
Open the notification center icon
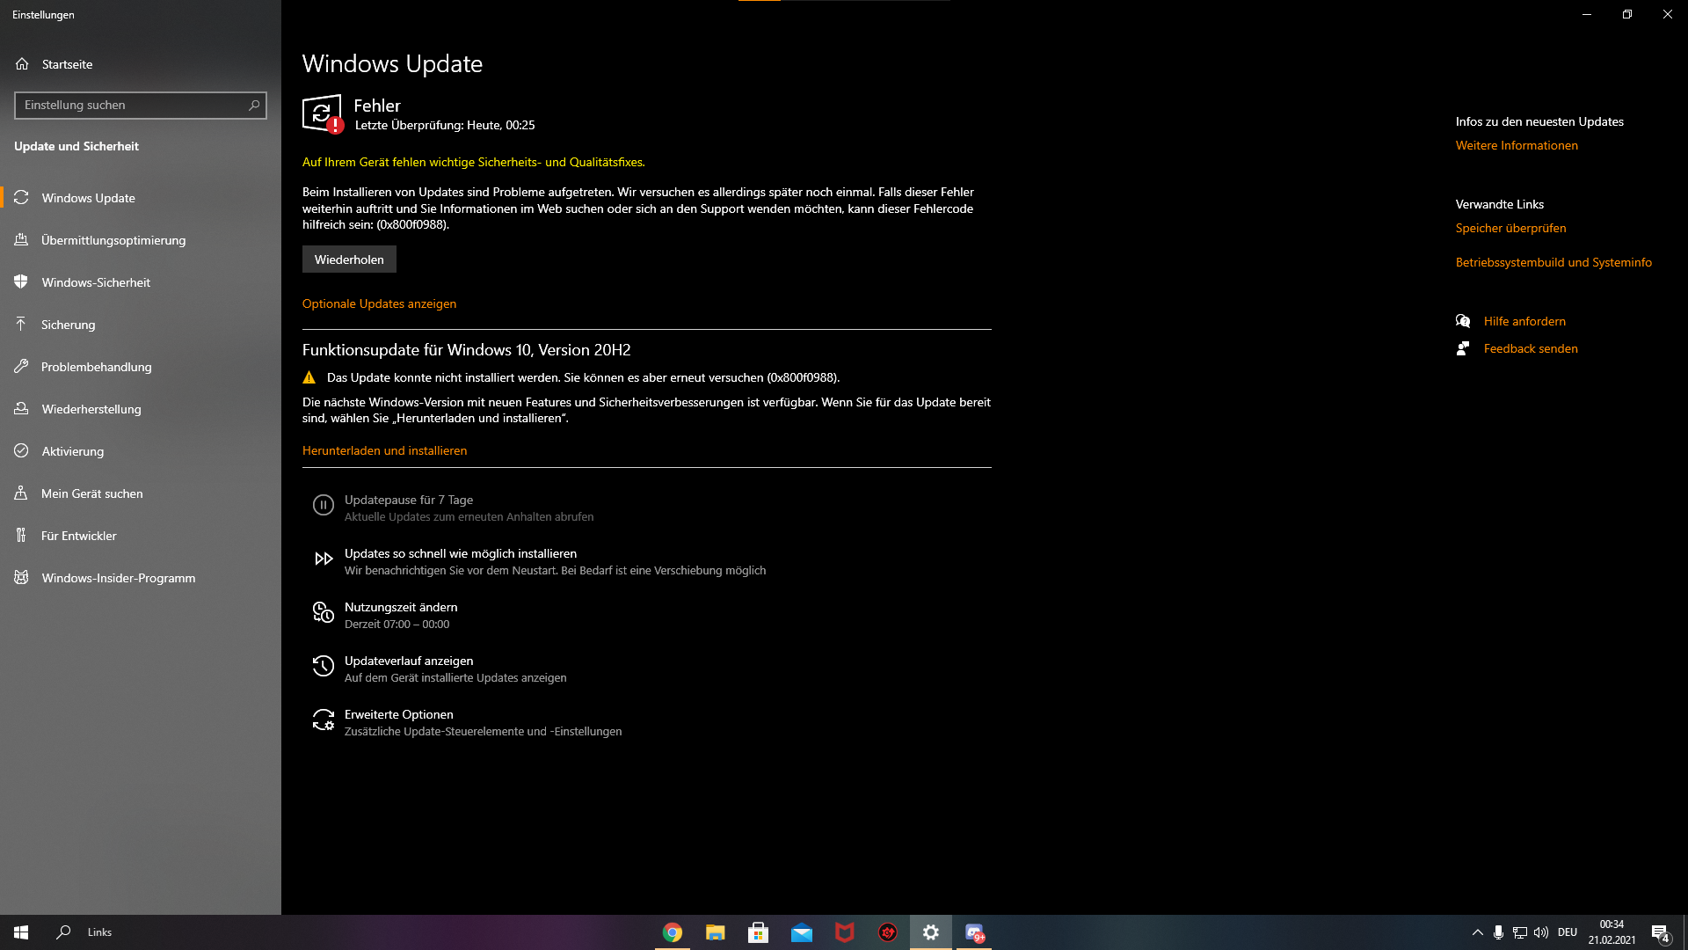click(1661, 932)
